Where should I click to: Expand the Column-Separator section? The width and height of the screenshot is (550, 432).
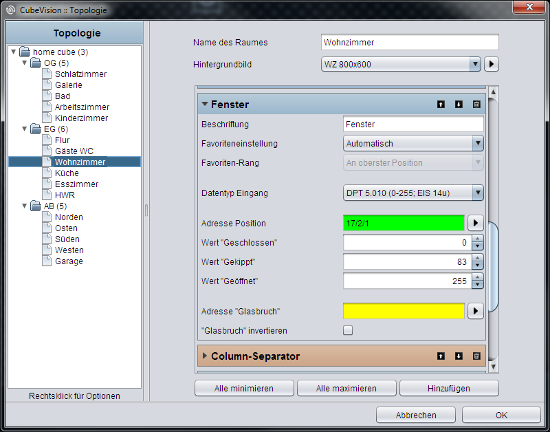point(205,356)
